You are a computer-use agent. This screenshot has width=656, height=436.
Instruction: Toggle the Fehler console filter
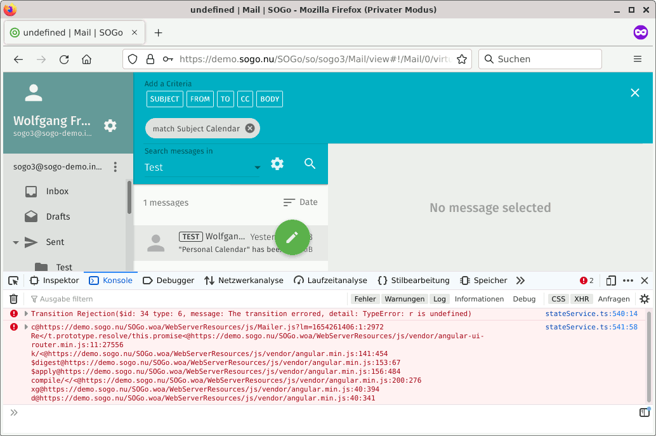(365, 299)
